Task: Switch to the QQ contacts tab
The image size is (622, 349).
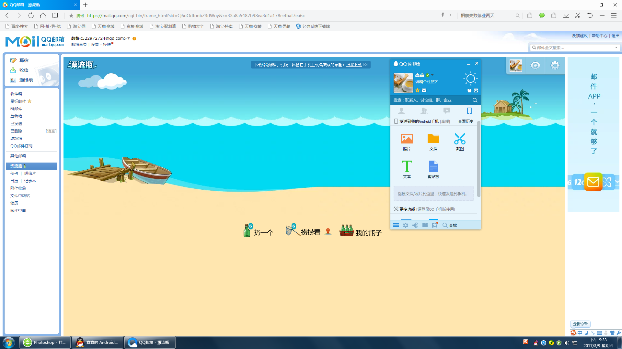Action: point(401,111)
